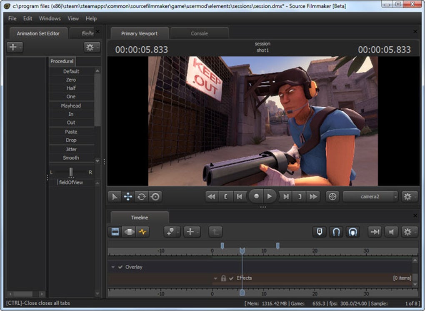Switch timeline to Clip Editor mode
This screenshot has height=311, width=425.
115,232
